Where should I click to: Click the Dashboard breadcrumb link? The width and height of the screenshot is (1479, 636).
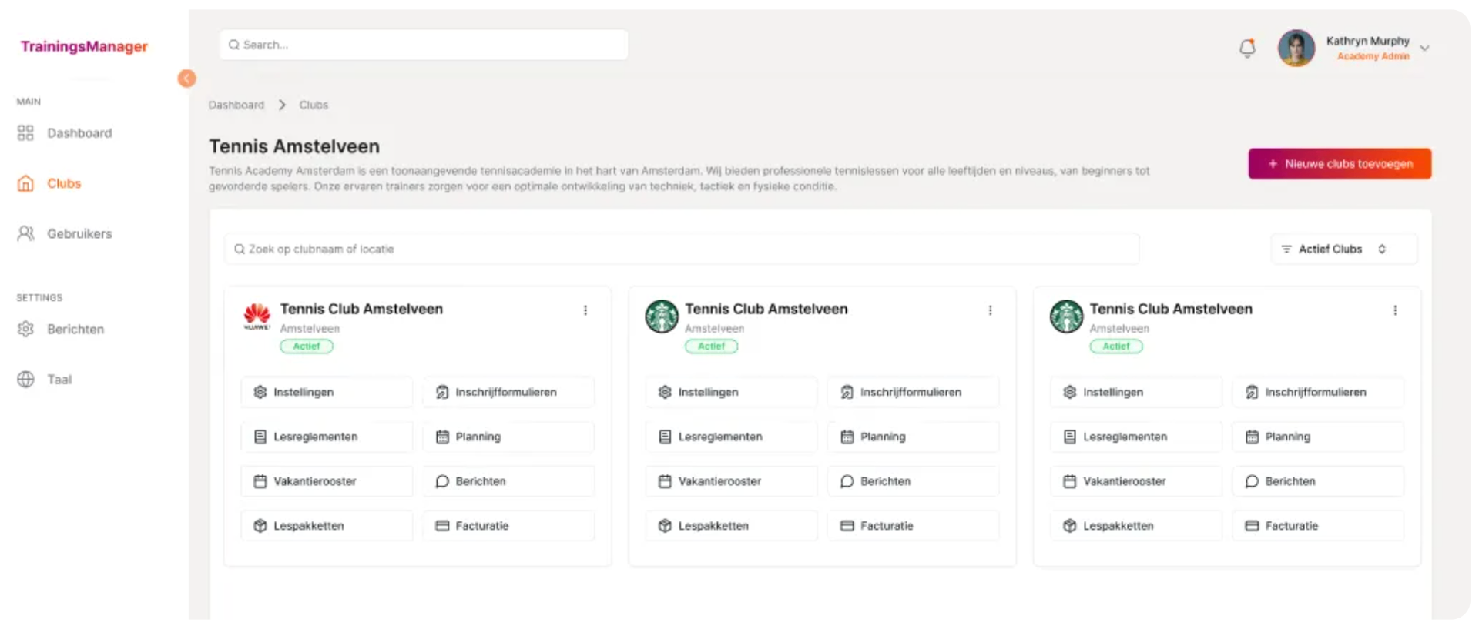point(236,105)
